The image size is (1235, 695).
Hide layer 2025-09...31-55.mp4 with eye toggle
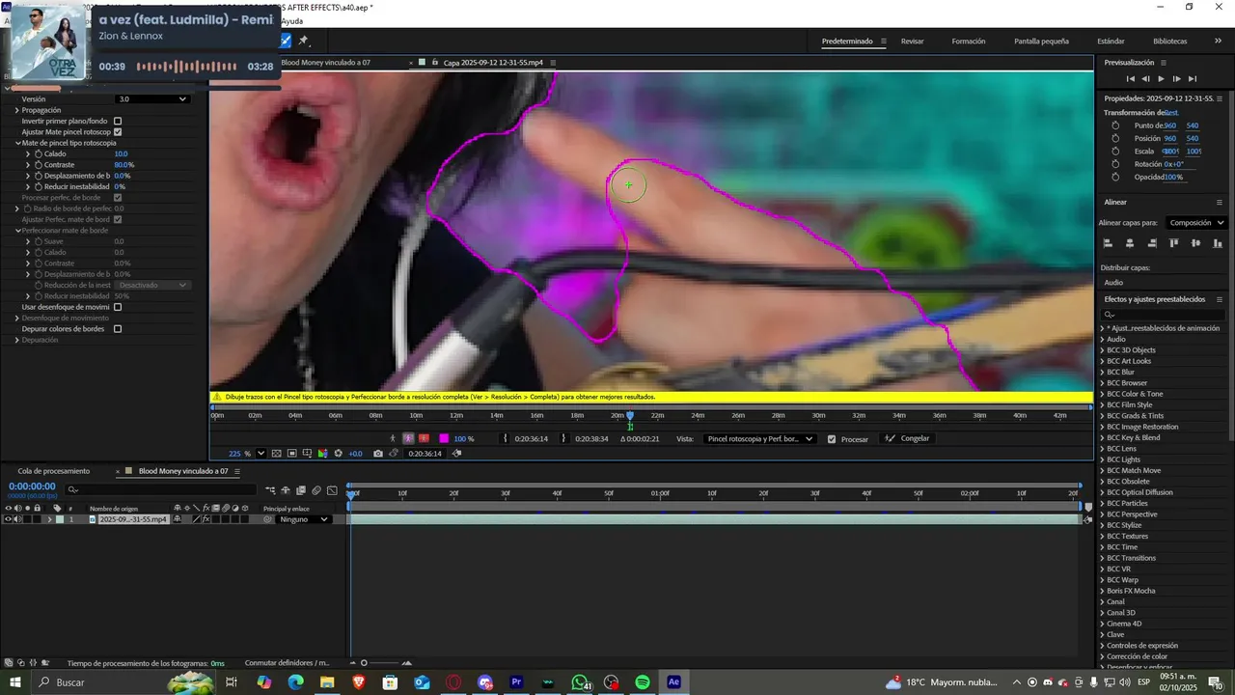pos(9,519)
